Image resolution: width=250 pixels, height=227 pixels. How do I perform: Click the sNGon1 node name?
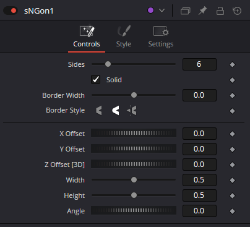point(39,11)
